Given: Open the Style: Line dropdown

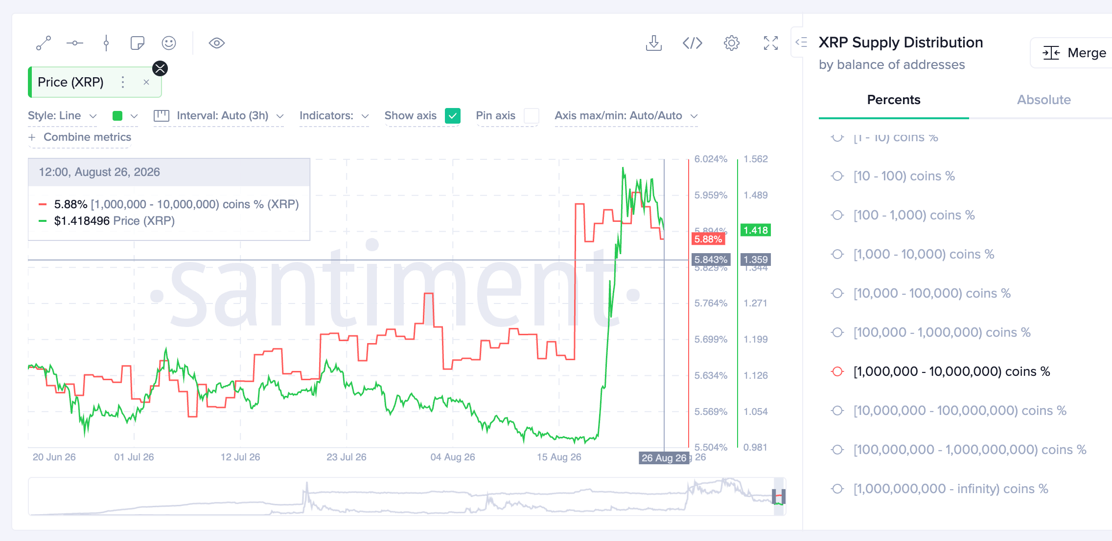Looking at the screenshot, I should coord(63,116).
